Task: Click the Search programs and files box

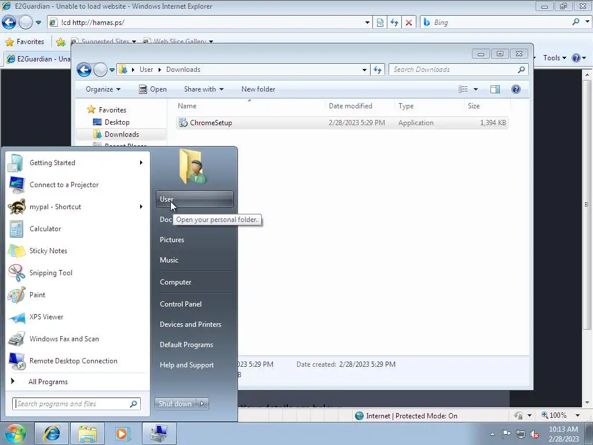Action: (76, 404)
